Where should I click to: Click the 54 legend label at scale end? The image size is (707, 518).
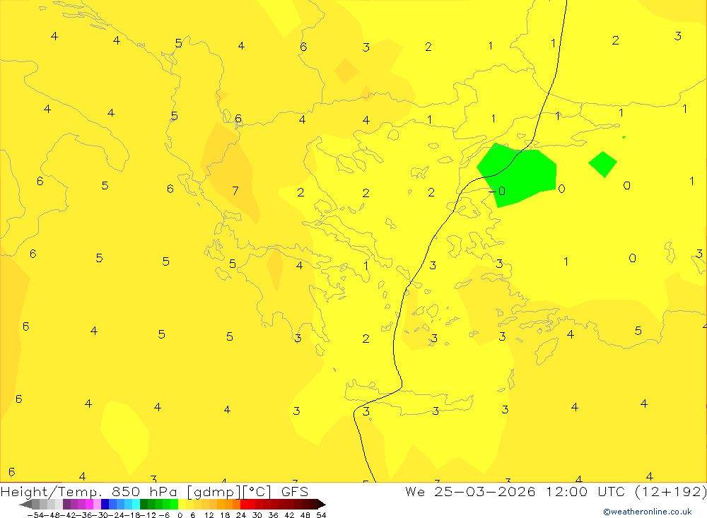[321, 515]
